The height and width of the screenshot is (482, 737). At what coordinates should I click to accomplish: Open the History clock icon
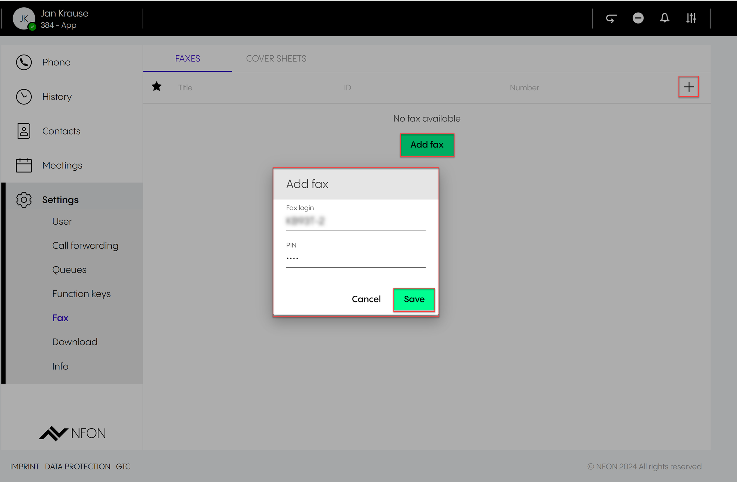[x=24, y=97]
